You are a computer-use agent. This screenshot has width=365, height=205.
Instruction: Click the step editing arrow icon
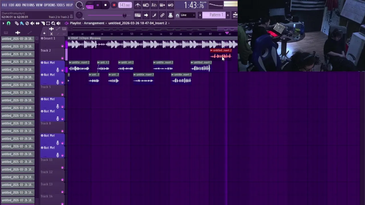[146, 15]
